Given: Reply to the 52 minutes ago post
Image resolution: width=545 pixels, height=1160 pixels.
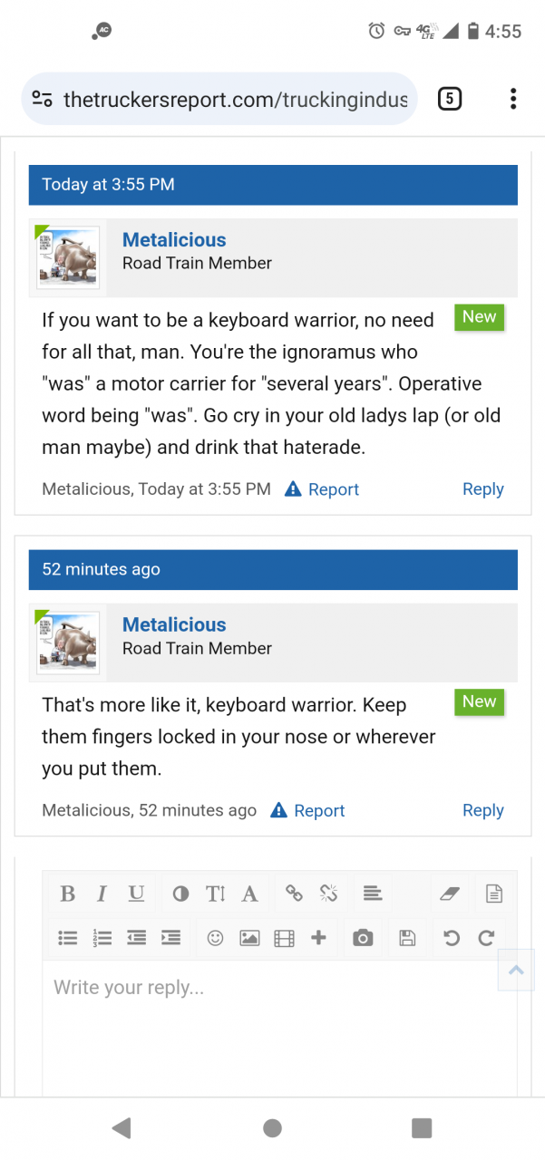Looking at the screenshot, I should click(x=482, y=810).
